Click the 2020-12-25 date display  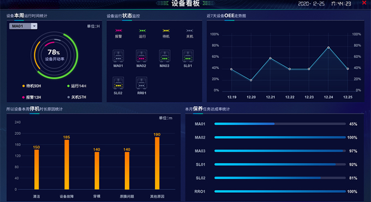(x=311, y=4)
